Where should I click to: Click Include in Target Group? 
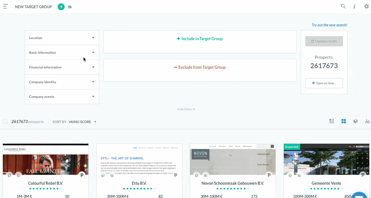click(200, 39)
